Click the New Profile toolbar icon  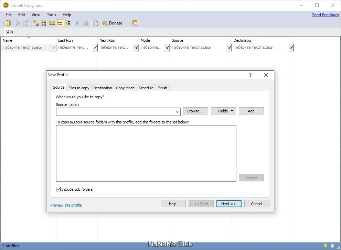pos(9,23)
